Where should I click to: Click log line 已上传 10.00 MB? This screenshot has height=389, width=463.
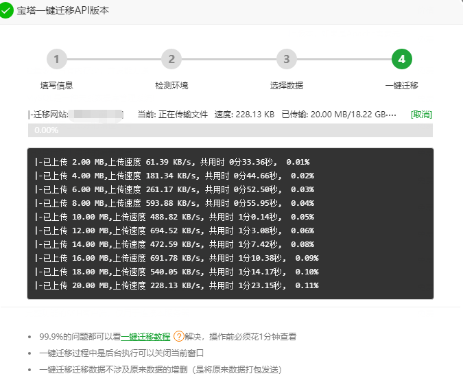(x=174, y=217)
